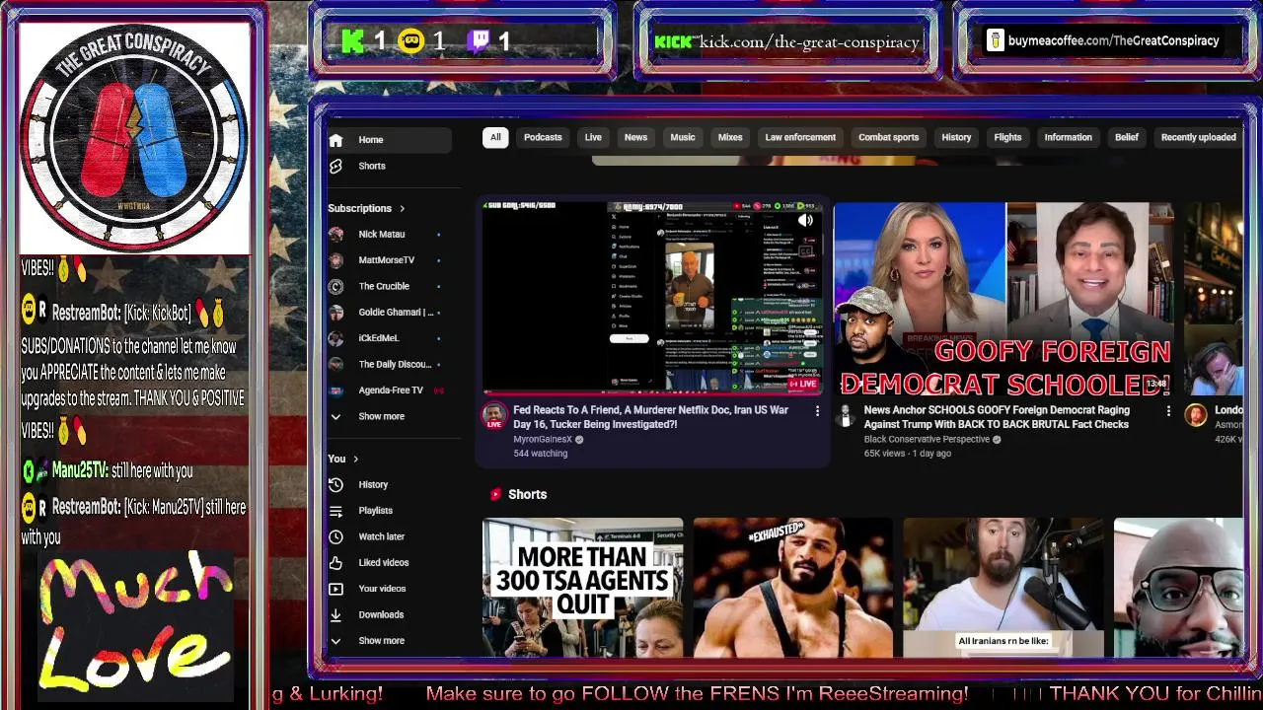Open News Anchor SCHOOLS GOOFY video title

coord(997,417)
